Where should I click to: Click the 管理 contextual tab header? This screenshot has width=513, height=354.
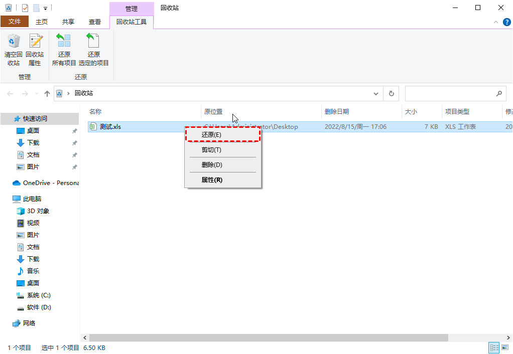click(x=132, y=9)
